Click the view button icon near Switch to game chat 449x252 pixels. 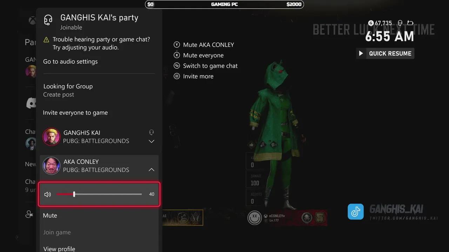click(x=177, y=66)
